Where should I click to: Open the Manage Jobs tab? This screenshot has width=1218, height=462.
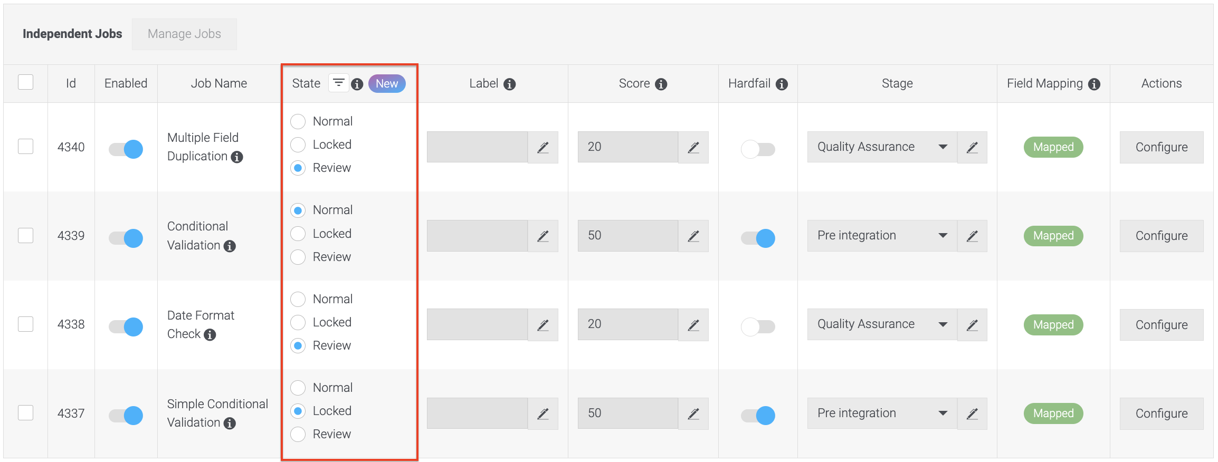point(184,34)
